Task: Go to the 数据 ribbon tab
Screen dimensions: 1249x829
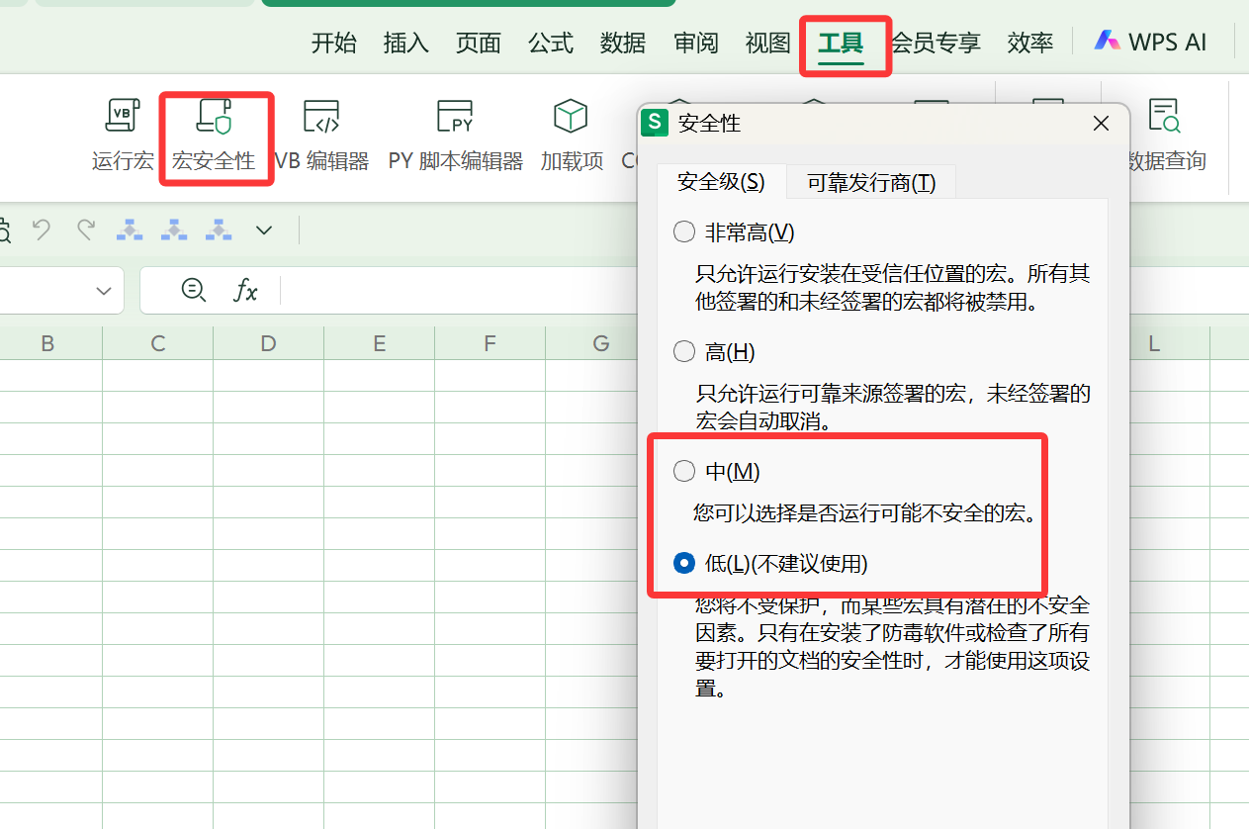Action: click(623, 43)
